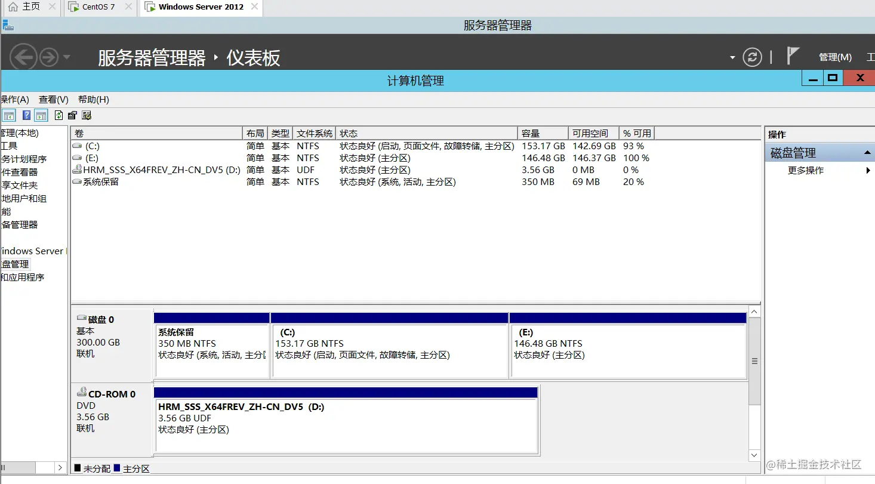This screenshot has width=875, height=484.
Task: Select 务计划程序 in the left tree
Action: pos(24,159)
